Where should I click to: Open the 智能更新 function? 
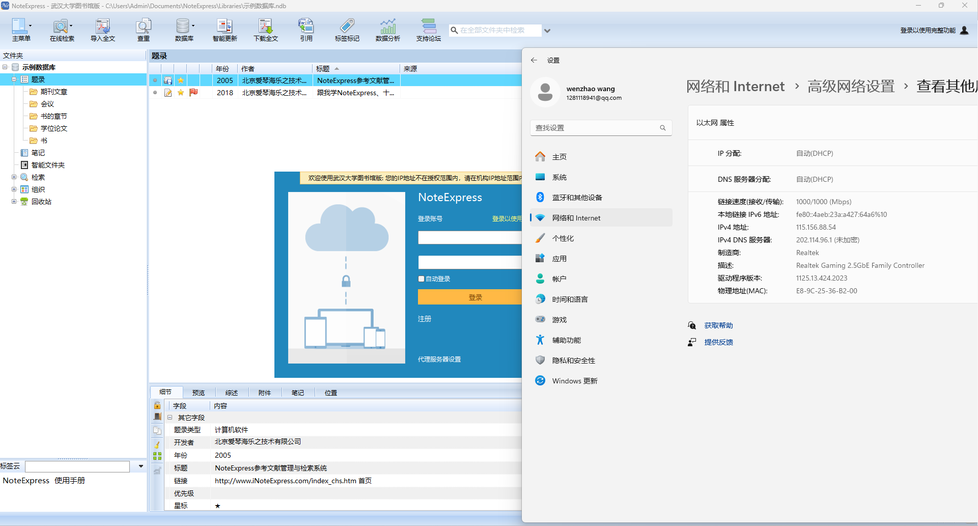tap(225, 29)
